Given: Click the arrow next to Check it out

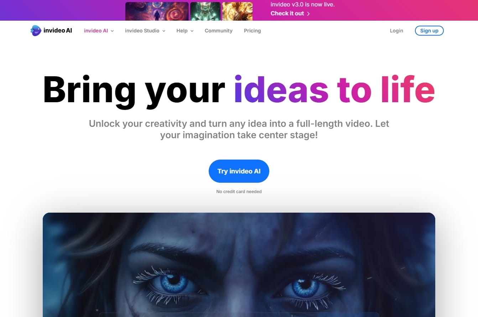Looking at the screenshot, I should click(308, 14).
